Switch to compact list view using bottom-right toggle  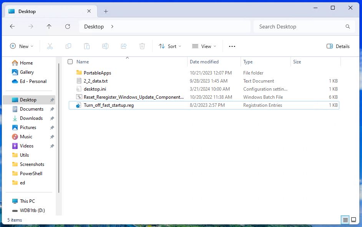click(x=345, y=220)
